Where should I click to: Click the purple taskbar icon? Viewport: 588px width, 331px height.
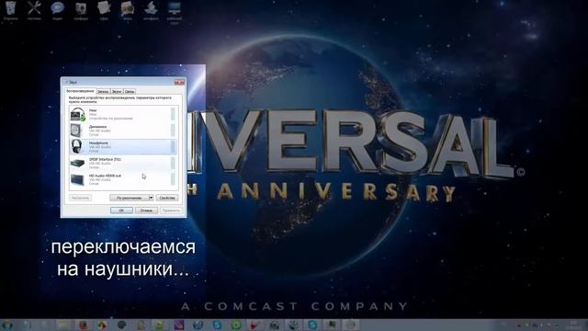click(178, 325)
